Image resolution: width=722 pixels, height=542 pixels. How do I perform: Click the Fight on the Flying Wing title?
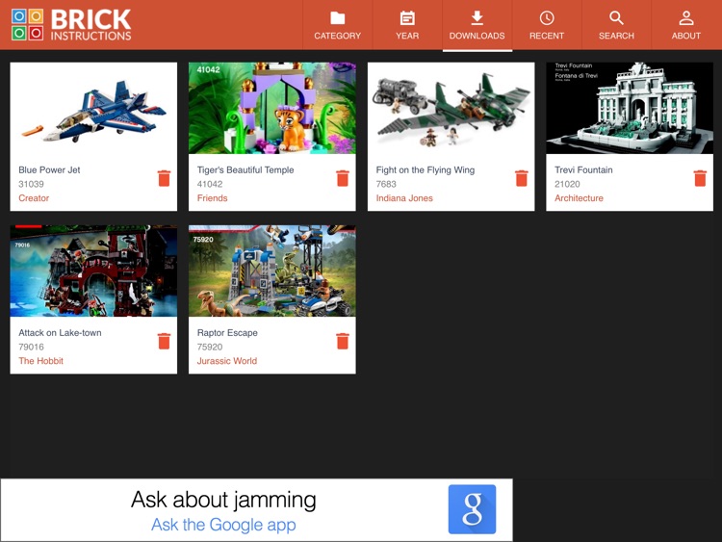coord(425,170)
